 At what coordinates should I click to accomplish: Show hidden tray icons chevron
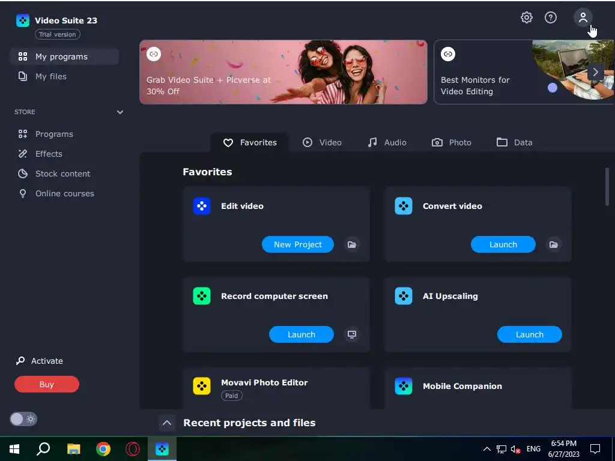486,449
